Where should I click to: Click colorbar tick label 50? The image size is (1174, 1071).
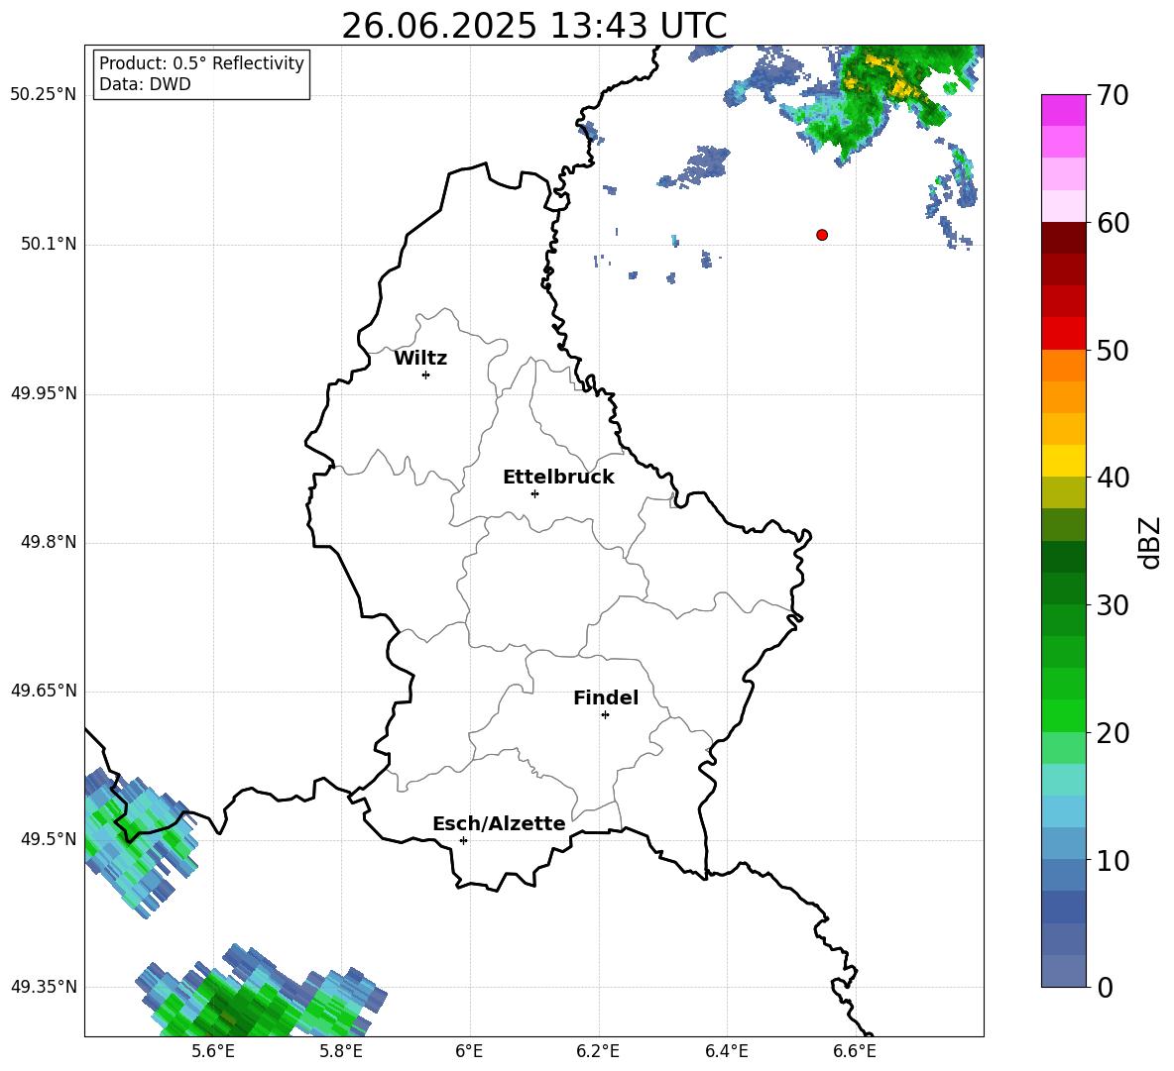pyautogui.click(x=1113, y=350)
